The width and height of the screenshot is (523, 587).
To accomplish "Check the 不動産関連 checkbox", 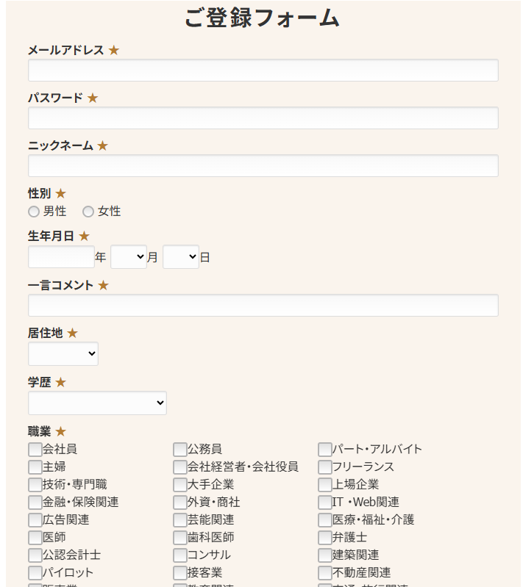I will click(x=324, y=573).
